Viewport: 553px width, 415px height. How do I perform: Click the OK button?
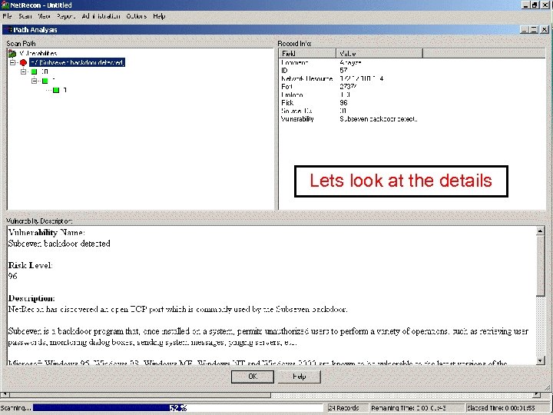[253, 377]
